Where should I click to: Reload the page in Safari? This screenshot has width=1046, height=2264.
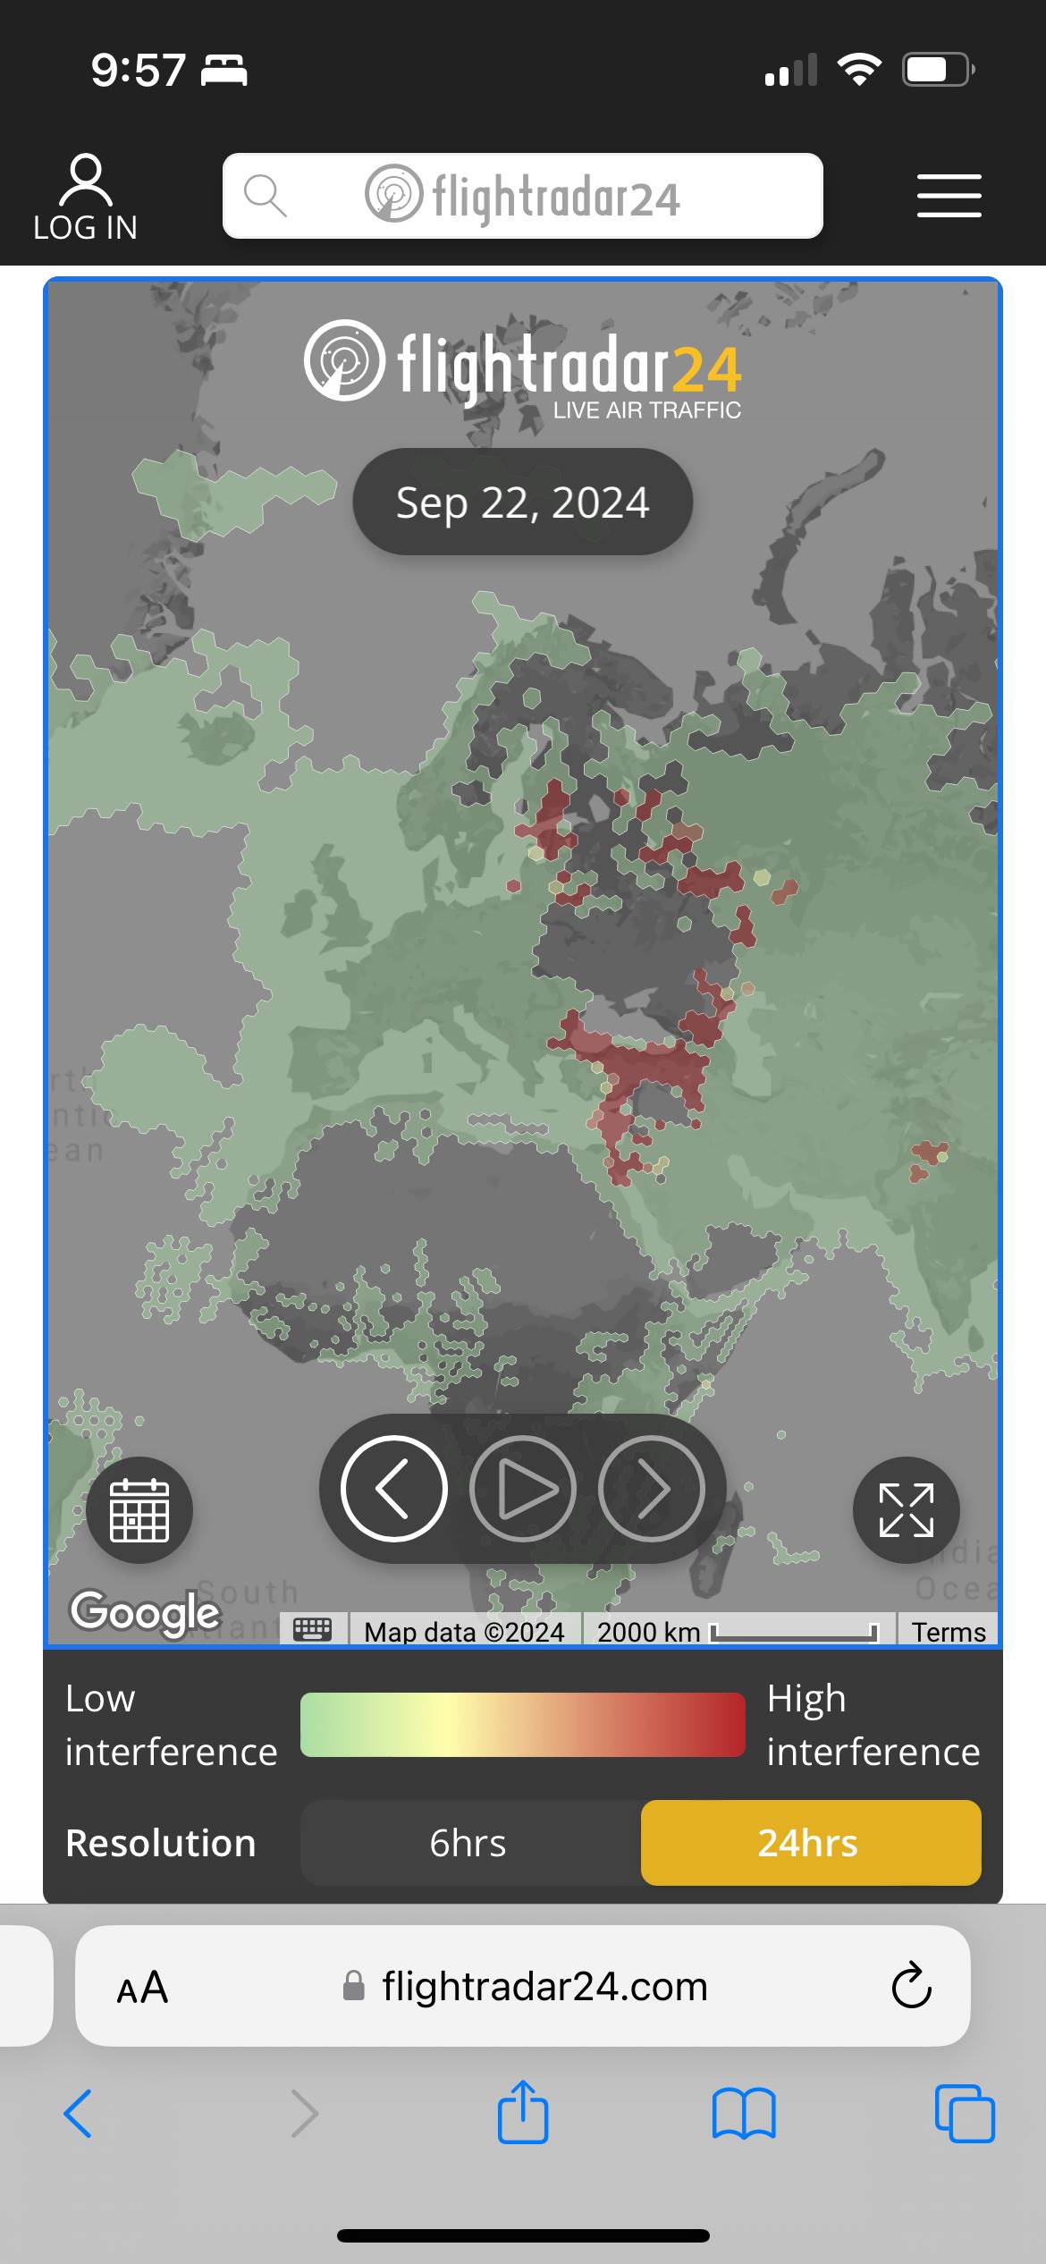(x=911, y=1987)
